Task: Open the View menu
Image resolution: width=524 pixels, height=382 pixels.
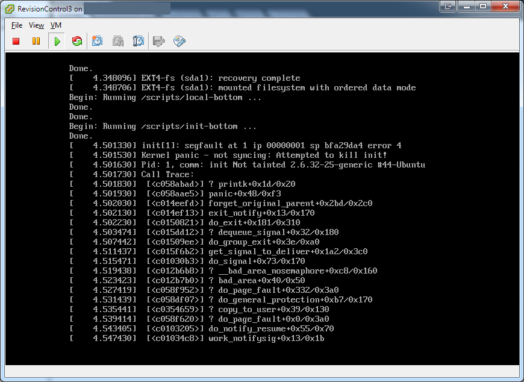Action: (36, 25)
